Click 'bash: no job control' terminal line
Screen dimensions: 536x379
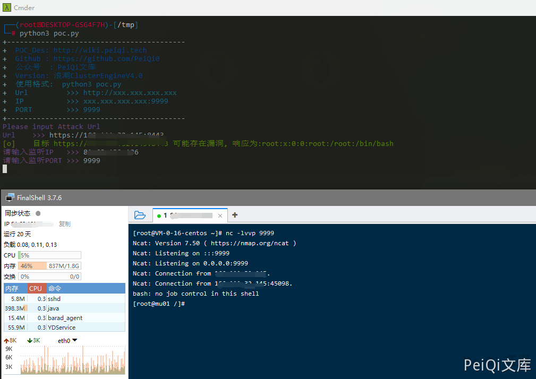point(196,294)
